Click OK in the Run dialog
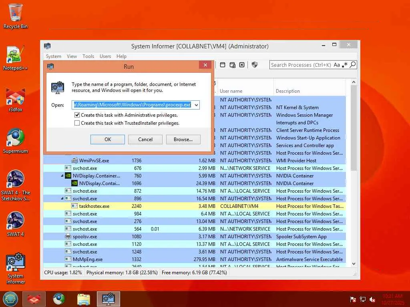410x307 pixels. click(x=108, y=140)
